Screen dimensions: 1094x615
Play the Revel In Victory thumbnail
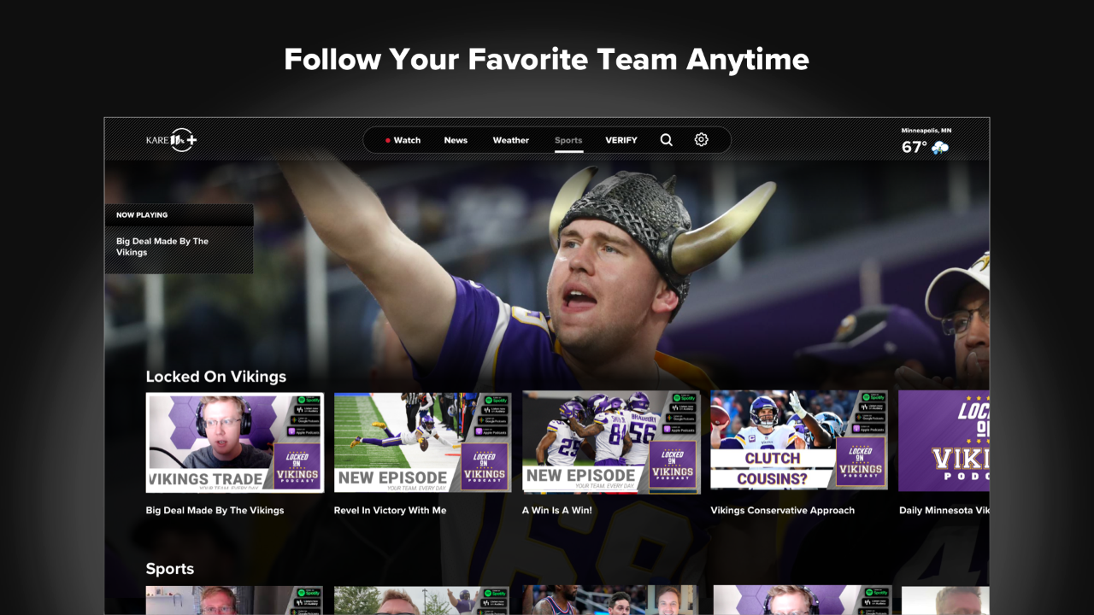click(x=423, y=442)
